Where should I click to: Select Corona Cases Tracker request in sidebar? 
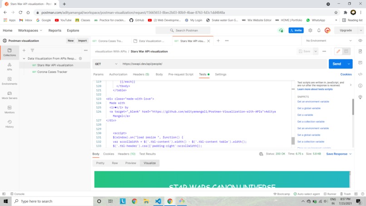(x=52, y=72)
